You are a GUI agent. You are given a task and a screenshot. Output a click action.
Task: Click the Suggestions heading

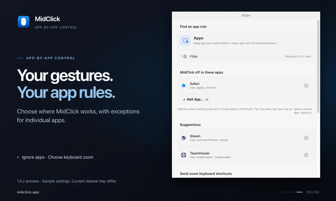tap(190, 125)
